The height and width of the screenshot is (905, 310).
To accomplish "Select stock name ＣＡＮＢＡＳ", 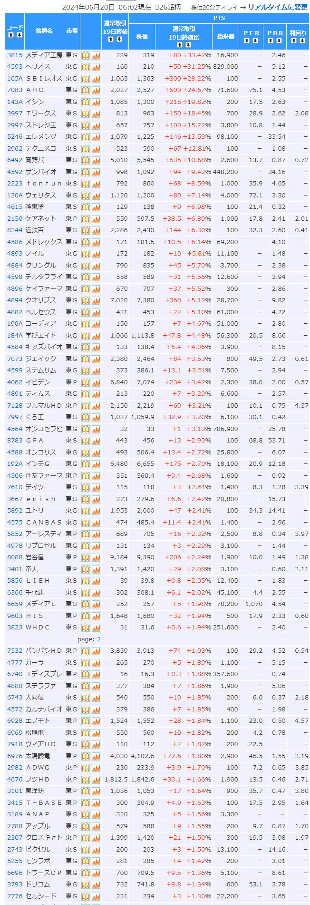I will click(44, 523).
